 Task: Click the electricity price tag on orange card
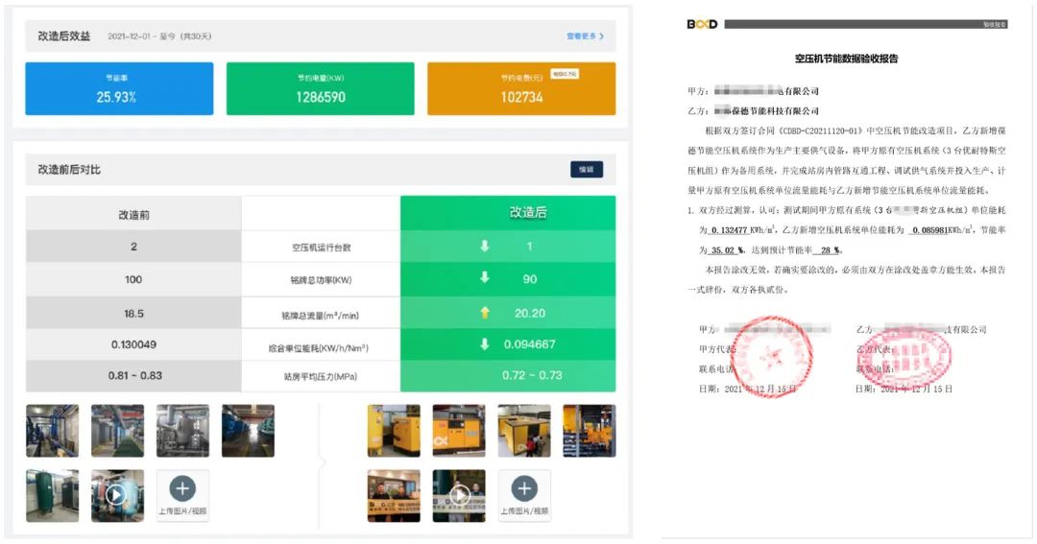(x=564, y=73)
